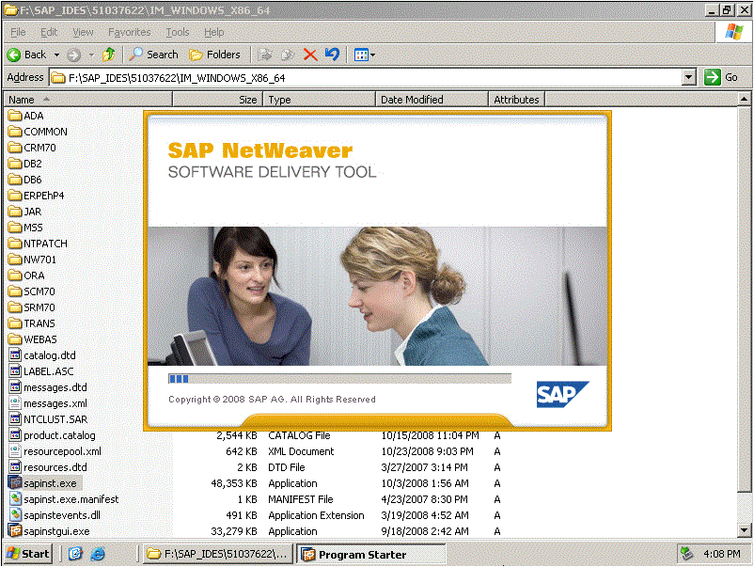Image resolution: width=754 pixels, height=567 pixels.
Task: Click the Up folder toolbar icon
Action: [x=109, y=55]
